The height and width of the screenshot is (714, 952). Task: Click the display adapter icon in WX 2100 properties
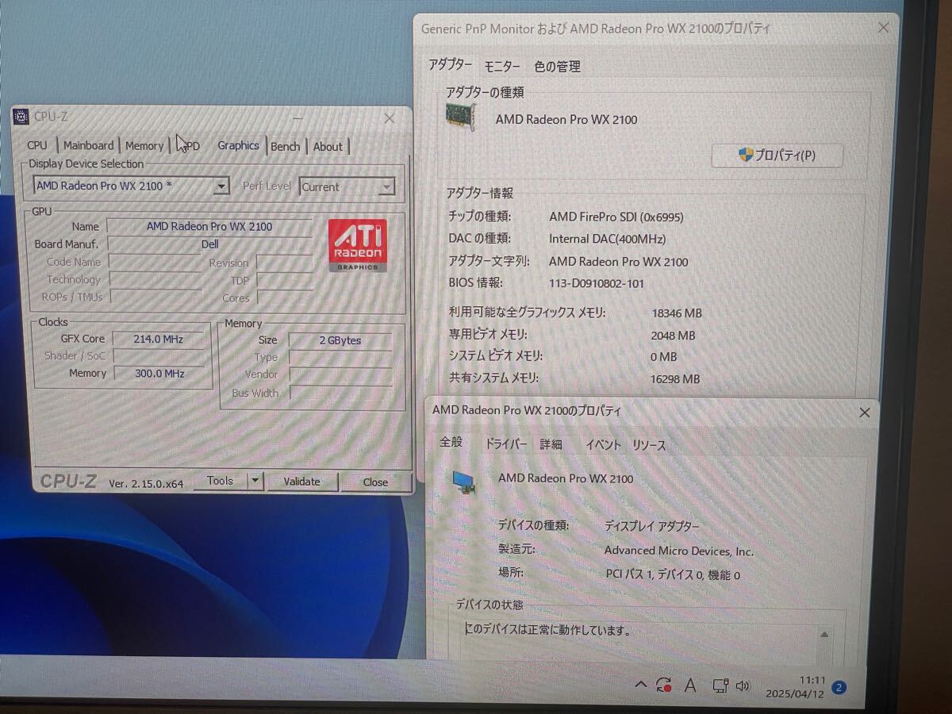tap(466, 482)
